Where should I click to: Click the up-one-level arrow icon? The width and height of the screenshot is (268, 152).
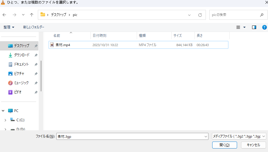coord(32,15)
